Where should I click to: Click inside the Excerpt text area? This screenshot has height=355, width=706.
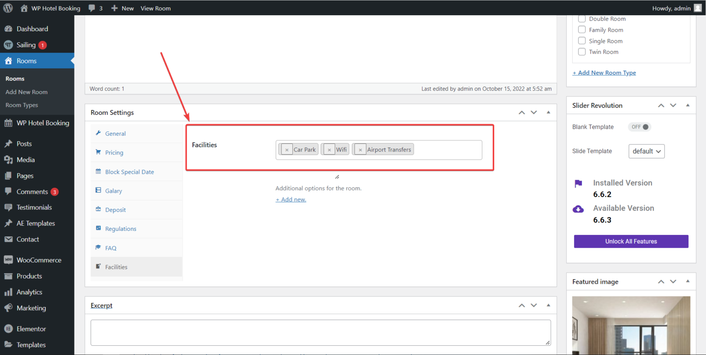pyautogui.click(x=320, y=332)
